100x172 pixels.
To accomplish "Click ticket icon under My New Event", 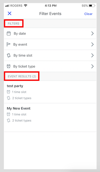I will pyautogui.click(x=8, y=121).
